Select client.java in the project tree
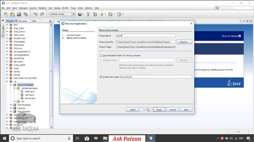 coord(29,95)
